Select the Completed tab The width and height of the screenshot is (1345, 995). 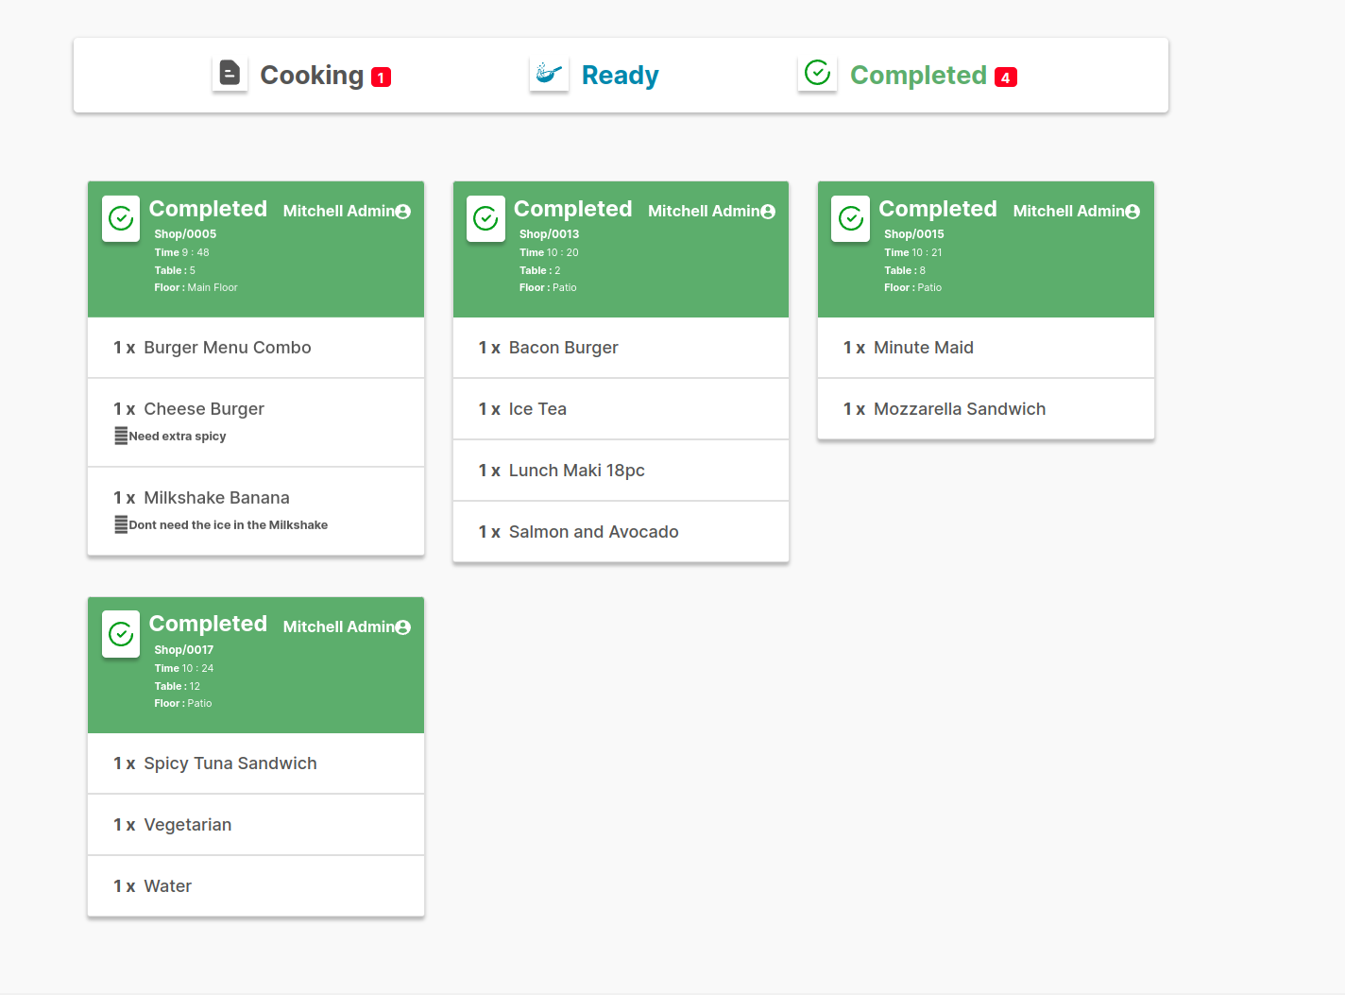918,75
